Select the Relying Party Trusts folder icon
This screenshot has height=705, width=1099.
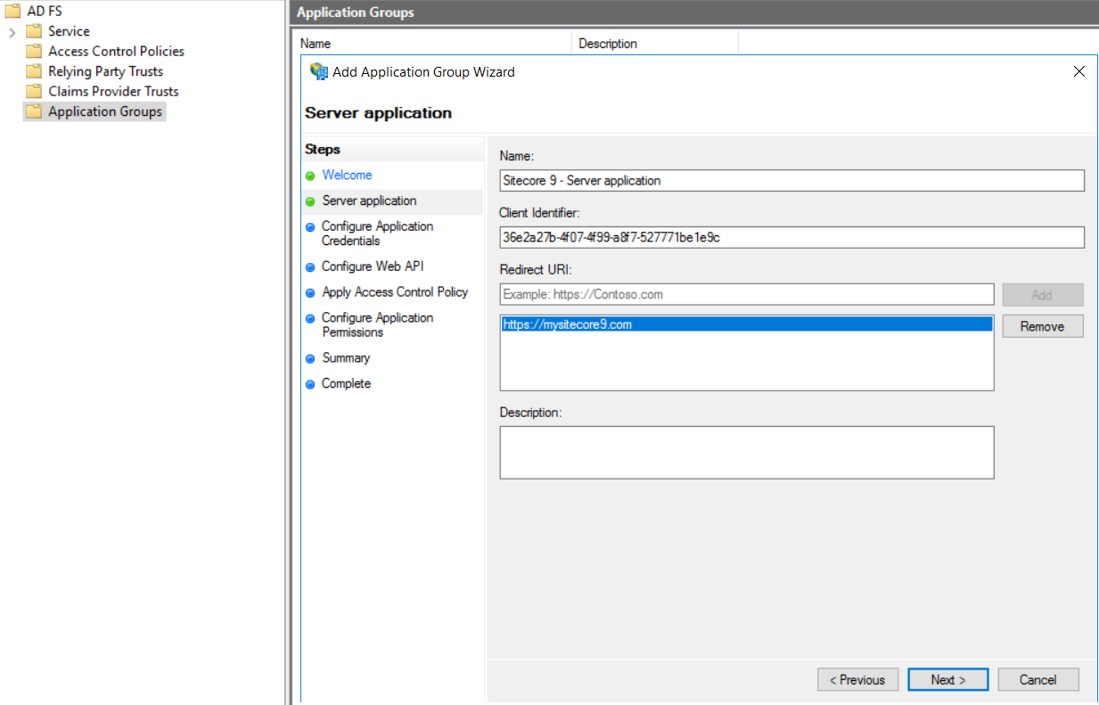[x=34, y=71]
